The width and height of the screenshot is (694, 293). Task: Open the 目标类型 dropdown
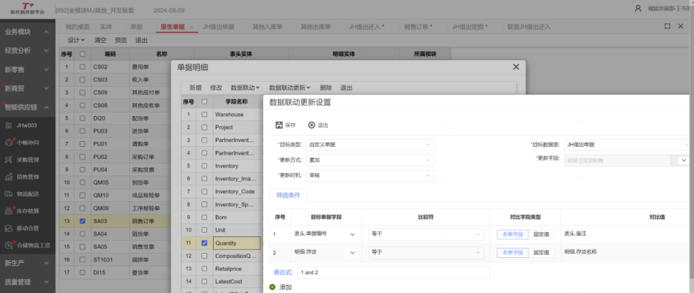click(x=370, y=145)
